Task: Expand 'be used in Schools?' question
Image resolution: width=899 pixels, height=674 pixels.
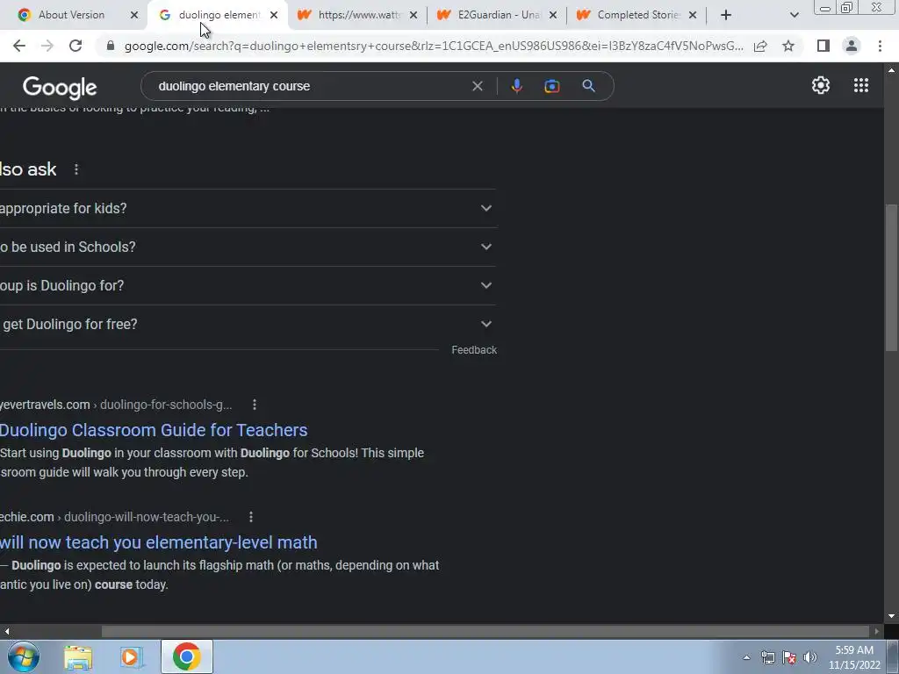Action: [248, 247]
